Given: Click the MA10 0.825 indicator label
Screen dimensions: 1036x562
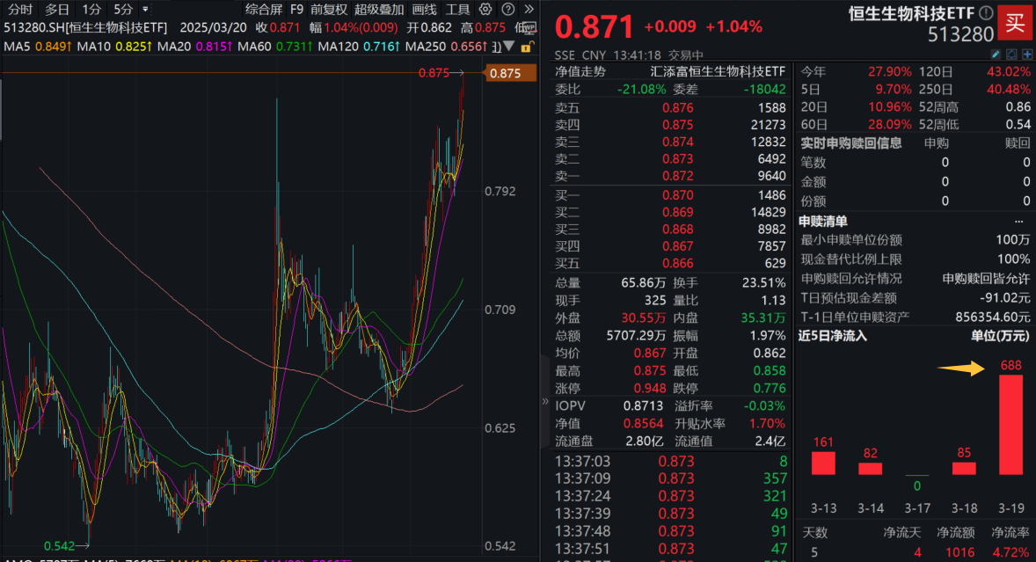Looking at the screenshot, I should [x=114, y=47].
